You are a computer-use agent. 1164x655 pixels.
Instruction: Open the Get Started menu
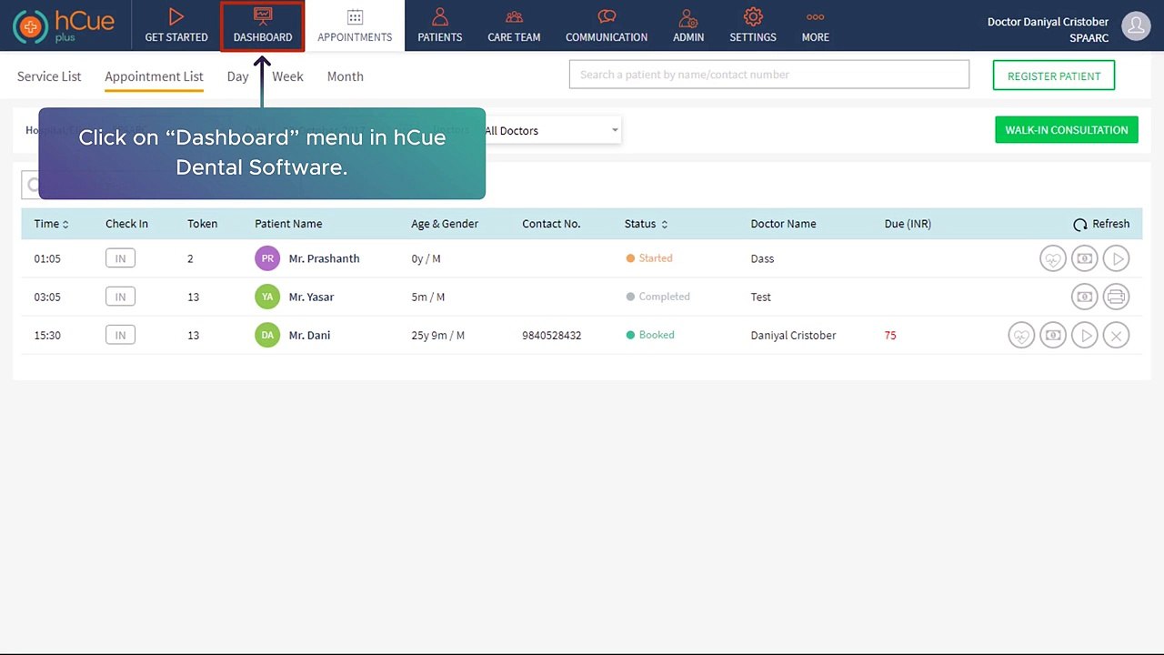pos(176,25)
